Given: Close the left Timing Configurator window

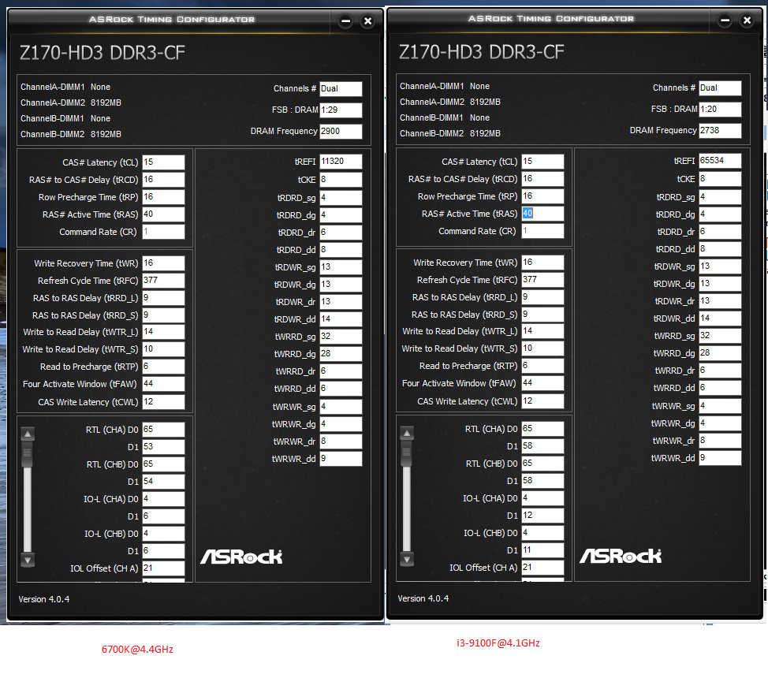Looking at the screenshot, I should 368,21.
